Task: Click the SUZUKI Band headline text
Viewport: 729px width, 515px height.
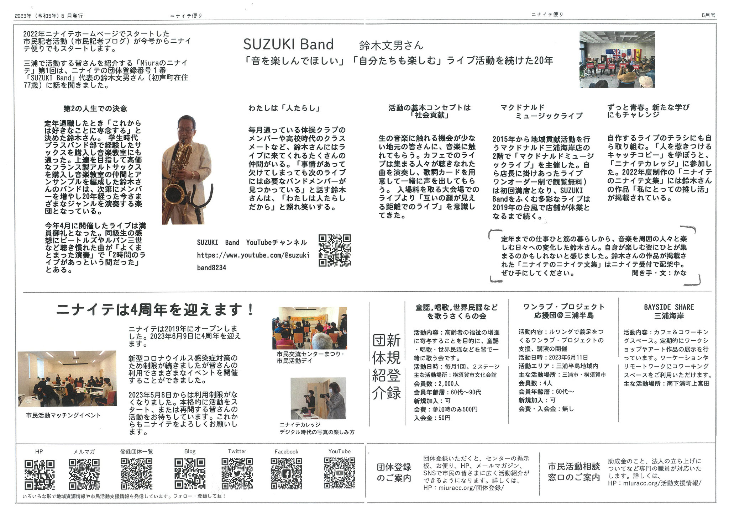Action: (289, 44)
